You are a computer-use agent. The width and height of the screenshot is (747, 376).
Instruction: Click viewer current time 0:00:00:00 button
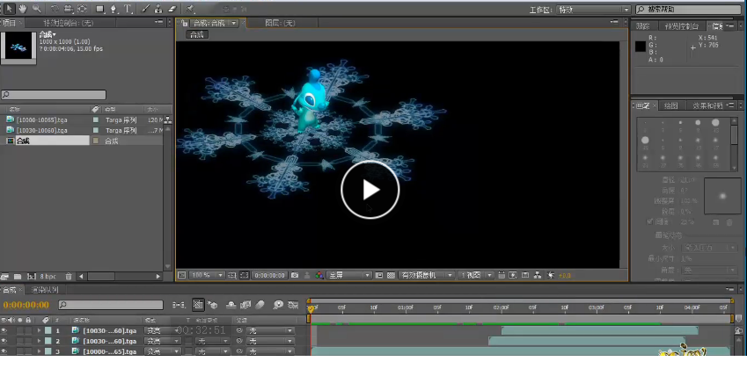[270, 275]
